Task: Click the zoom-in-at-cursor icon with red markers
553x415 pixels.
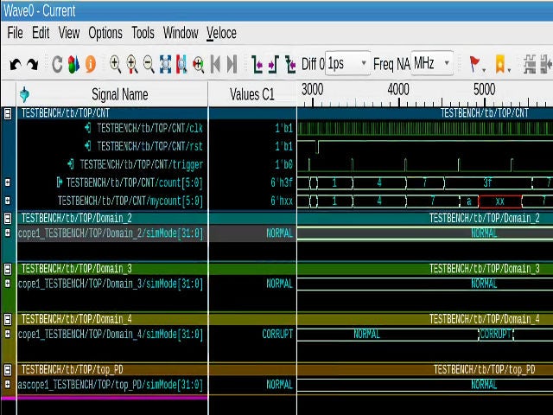Action: [x=132, y=65]
